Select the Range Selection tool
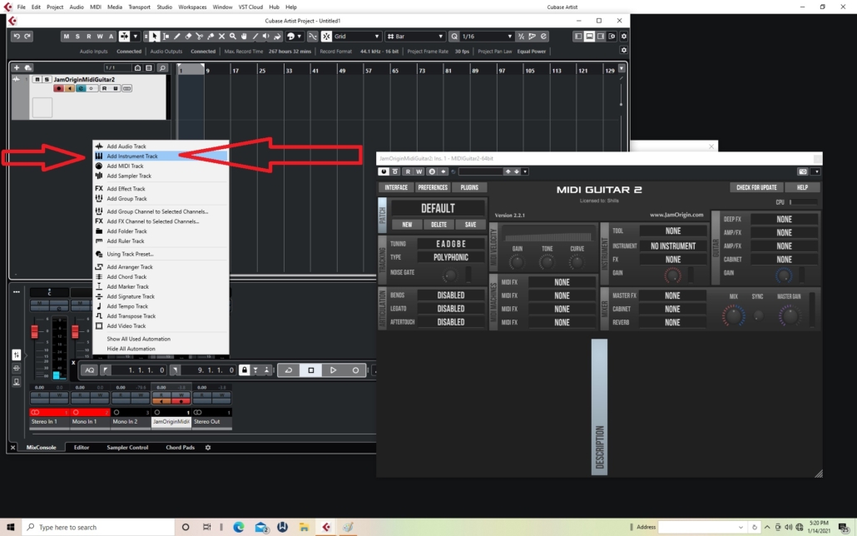This screenshot has width=857, height=536. pos(166,36)
